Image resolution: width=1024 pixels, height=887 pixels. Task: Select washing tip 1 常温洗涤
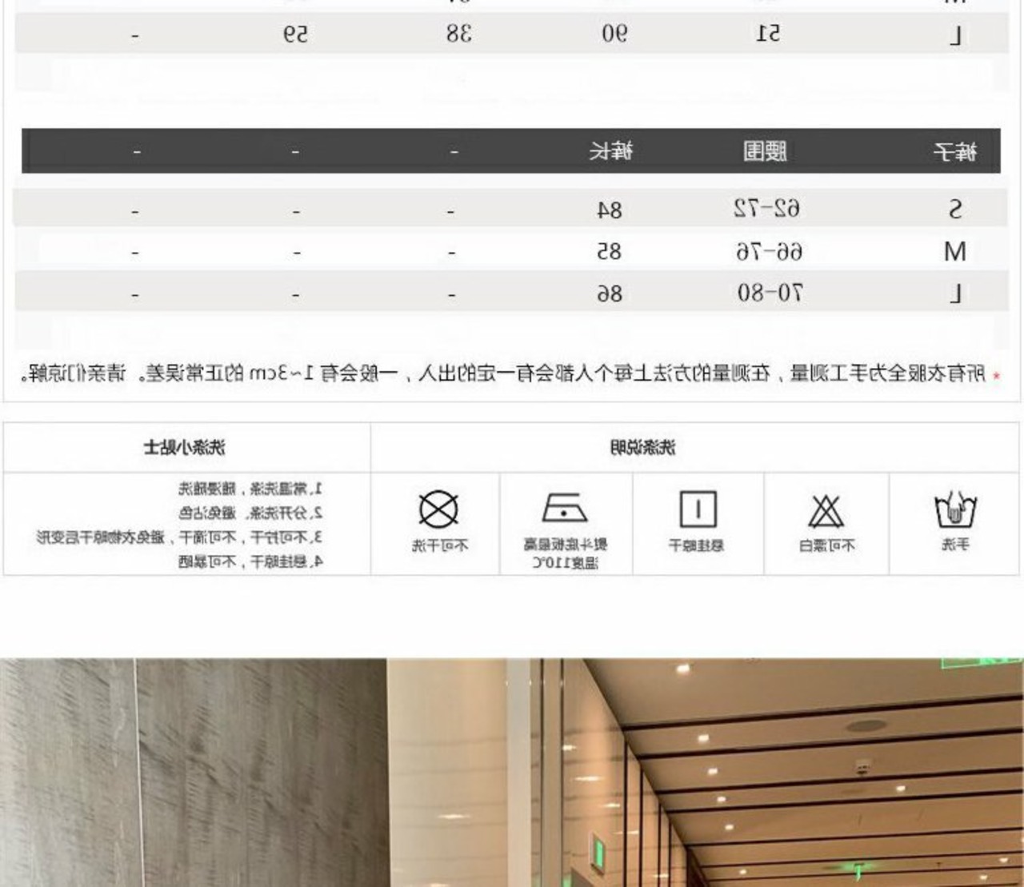(250, 489)
